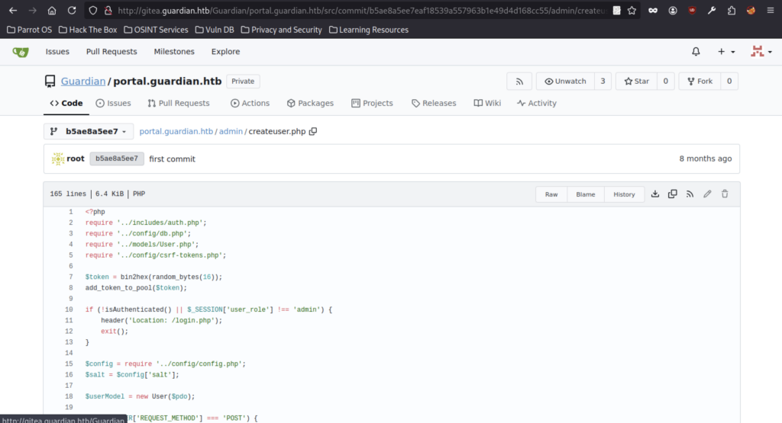Expand the b5ae8a5ee7 branch dropdown
Viewport: 782px width, 423px height.
click(x=89, y=131)
